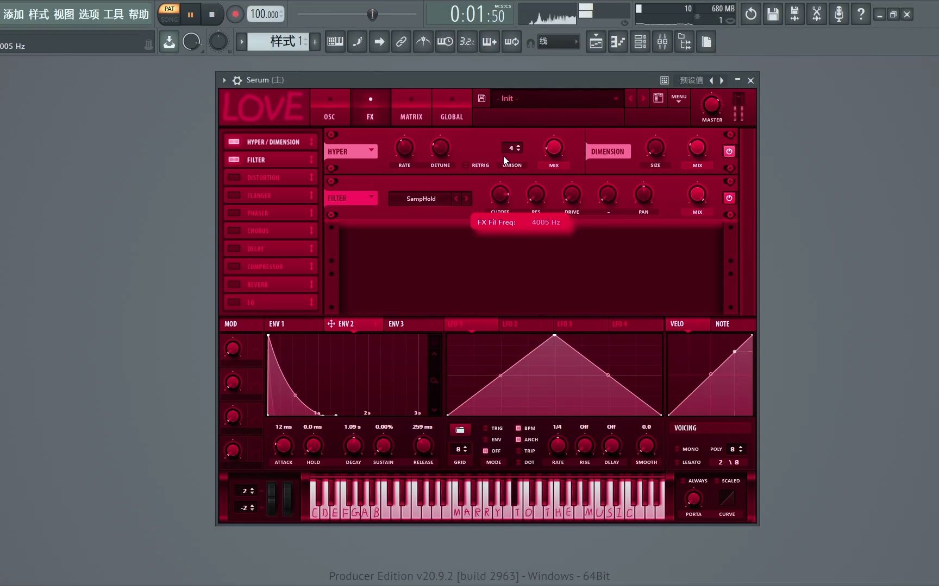This screenshot has height=586, width=939.
Task: Enable the DISTORTION effect in rack
Action: point(234,177)
